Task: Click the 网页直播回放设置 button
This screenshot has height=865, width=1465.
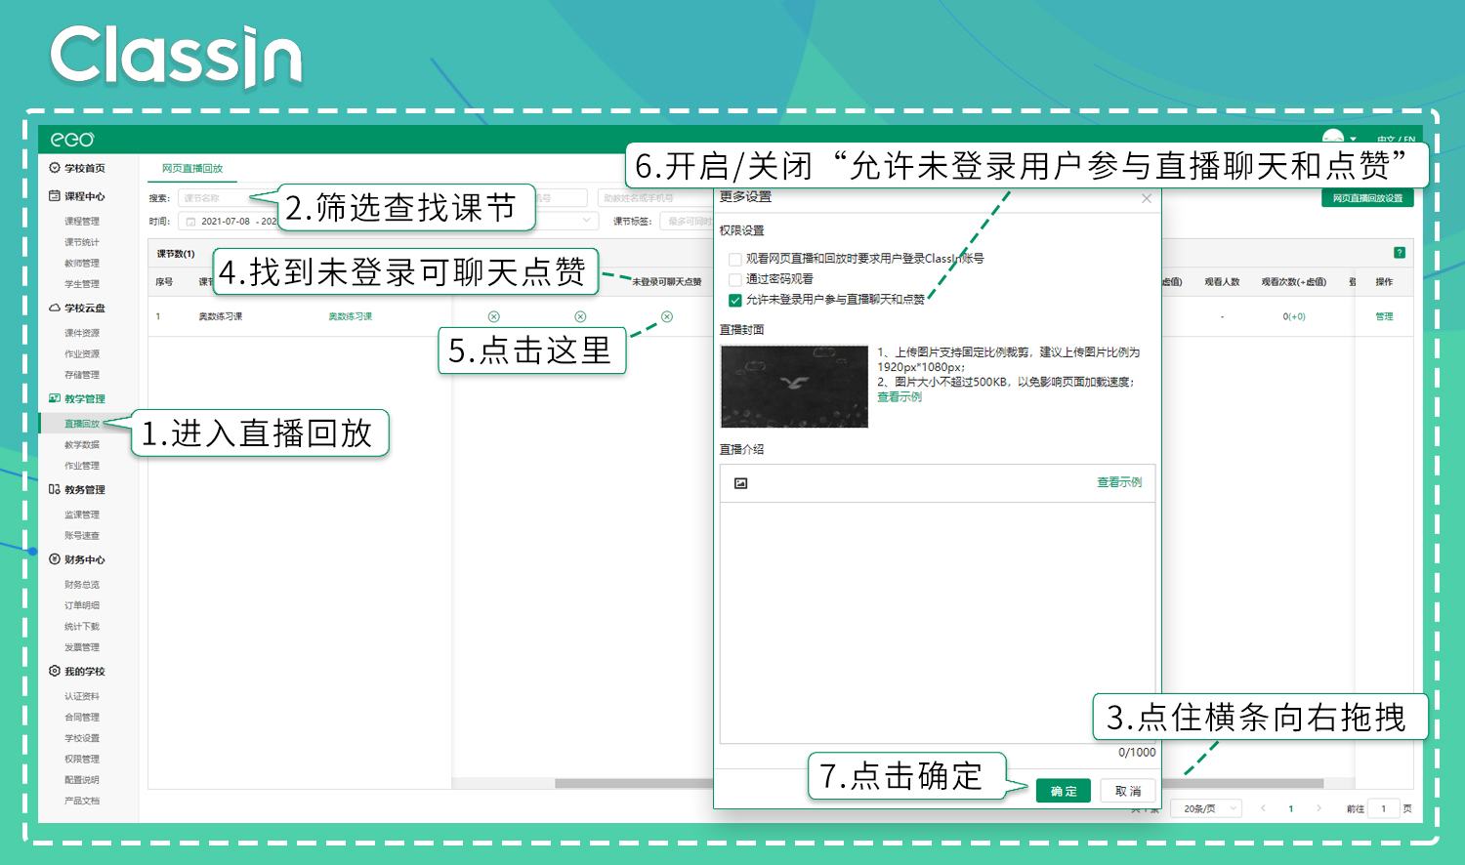Action: point(1367,198)
